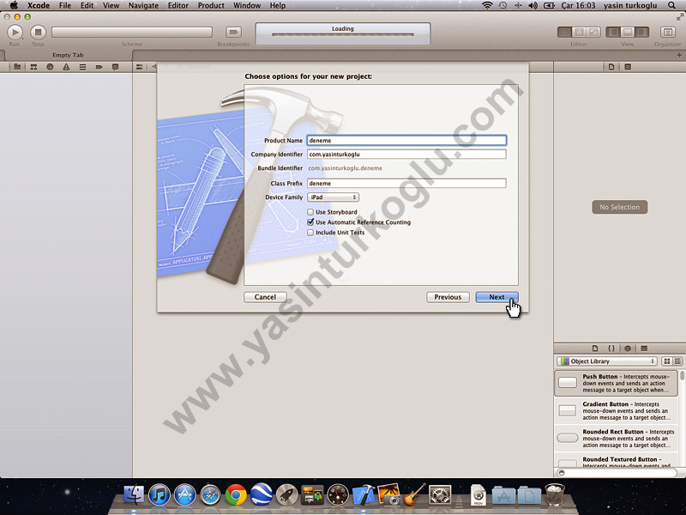This screenshot has height=515, width=686.
Task: Show the Debug navigator
Action: point(82,67)
